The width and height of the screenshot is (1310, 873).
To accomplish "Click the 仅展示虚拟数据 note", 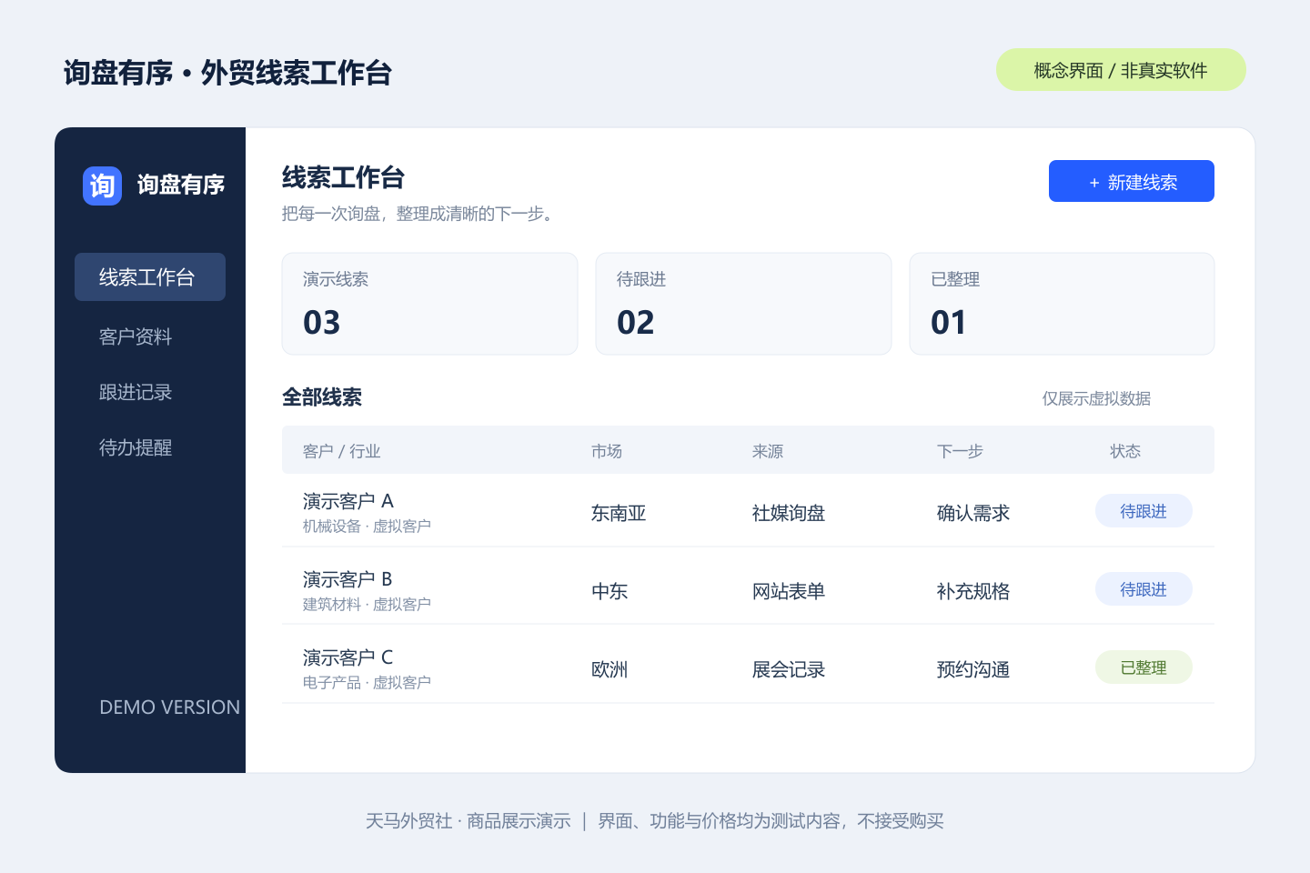I will (1096, 398).
